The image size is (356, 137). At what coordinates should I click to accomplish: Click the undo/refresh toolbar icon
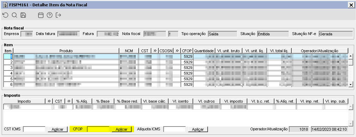point(5,15)
